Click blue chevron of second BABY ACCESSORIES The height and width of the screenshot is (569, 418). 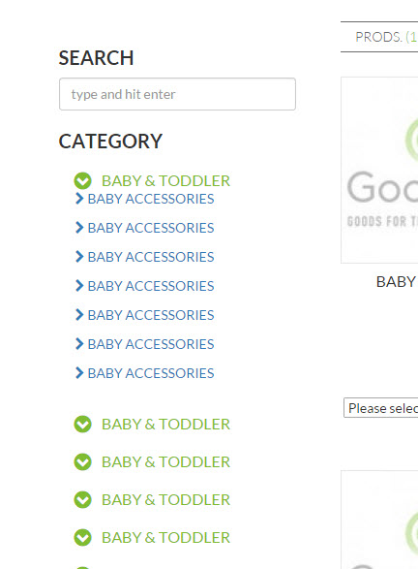[79, 228]
